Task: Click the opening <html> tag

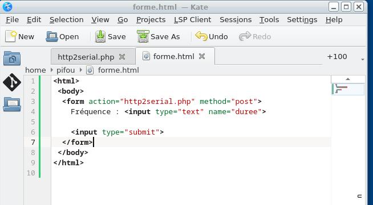Action: [66, 81]
